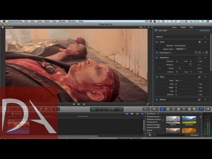Open the Transitions browser icon
Screen dimensions: 212x159
pyautogui.click(x=178, y=109)
